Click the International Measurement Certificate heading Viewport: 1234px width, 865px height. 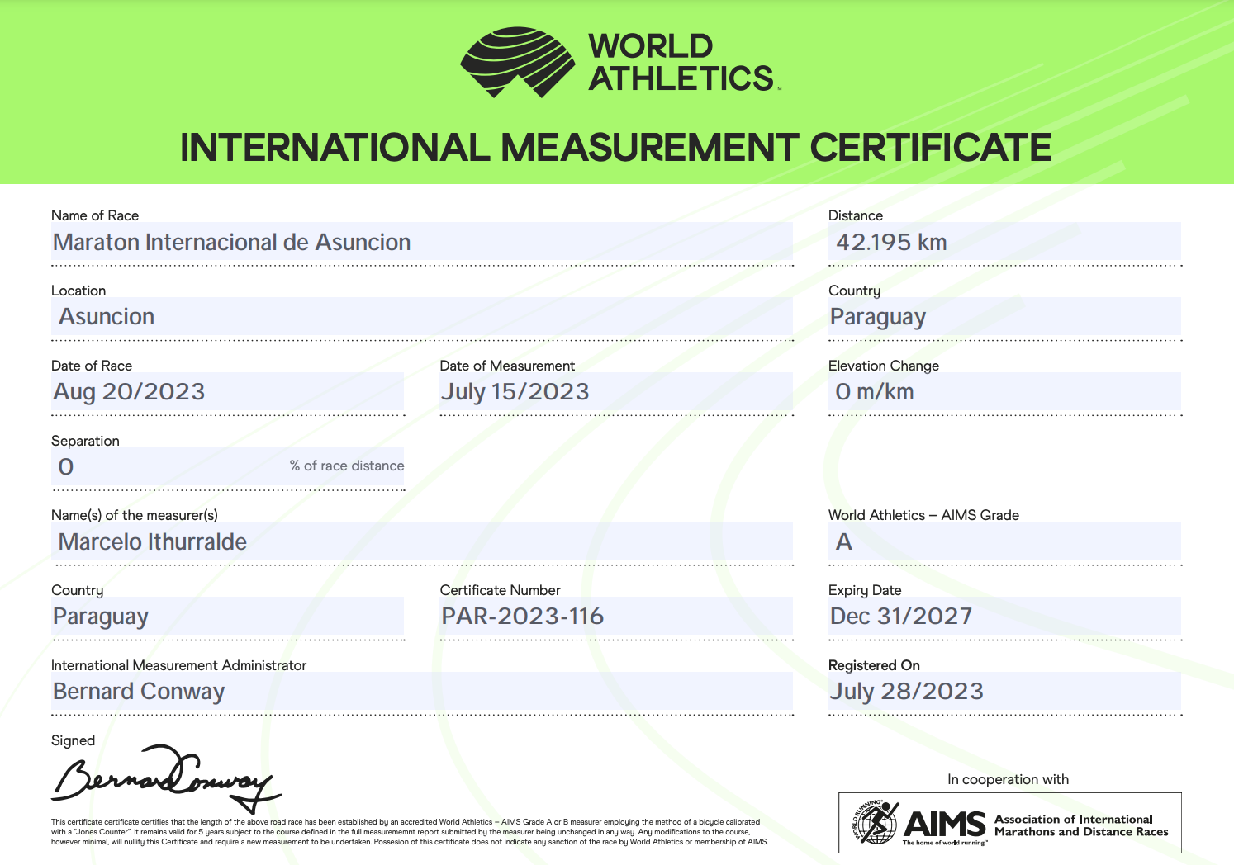click(616, 148)
